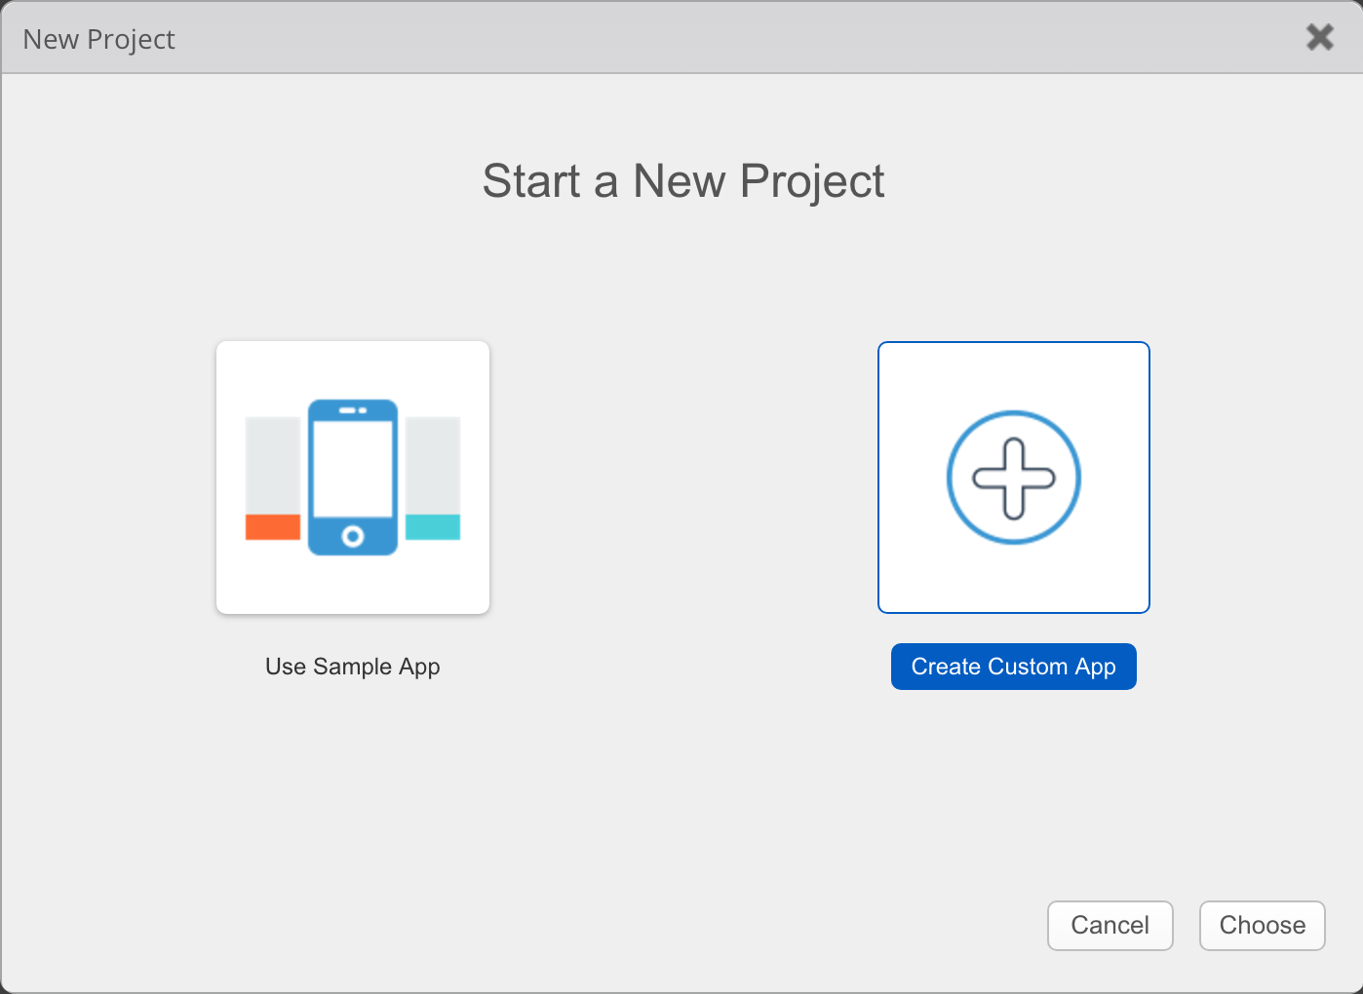Select the Use Sample App label
1363x994 pixels.
[352, 667]
